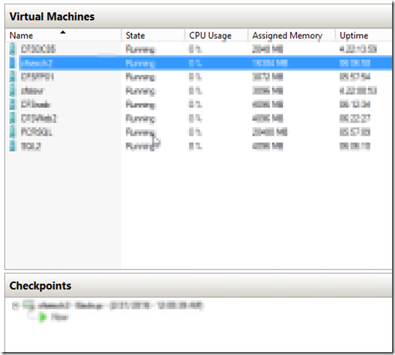Select the seventh virtual machine row near the cursor

click(199, 132)
